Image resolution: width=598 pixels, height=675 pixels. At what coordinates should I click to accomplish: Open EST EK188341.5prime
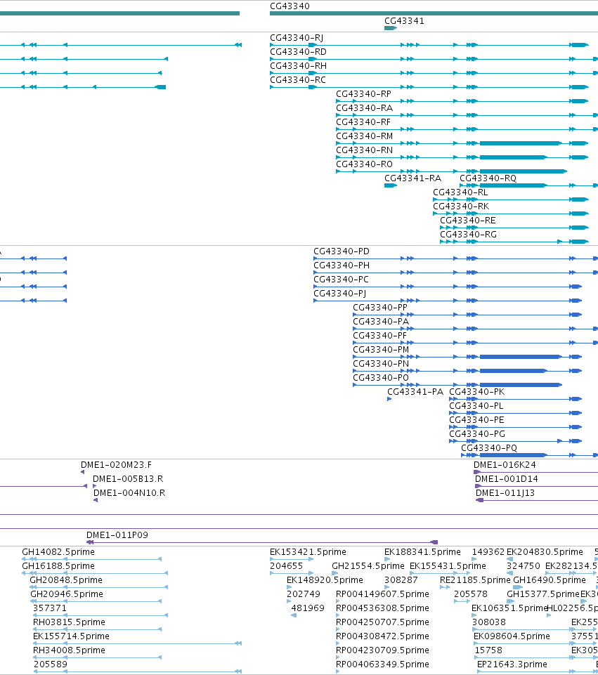(x=422, y=552)
